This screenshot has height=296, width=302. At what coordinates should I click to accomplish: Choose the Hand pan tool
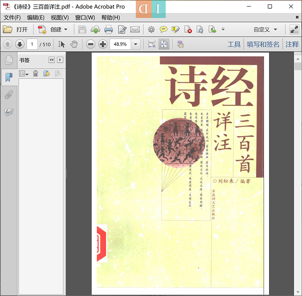tap(74, 44)
